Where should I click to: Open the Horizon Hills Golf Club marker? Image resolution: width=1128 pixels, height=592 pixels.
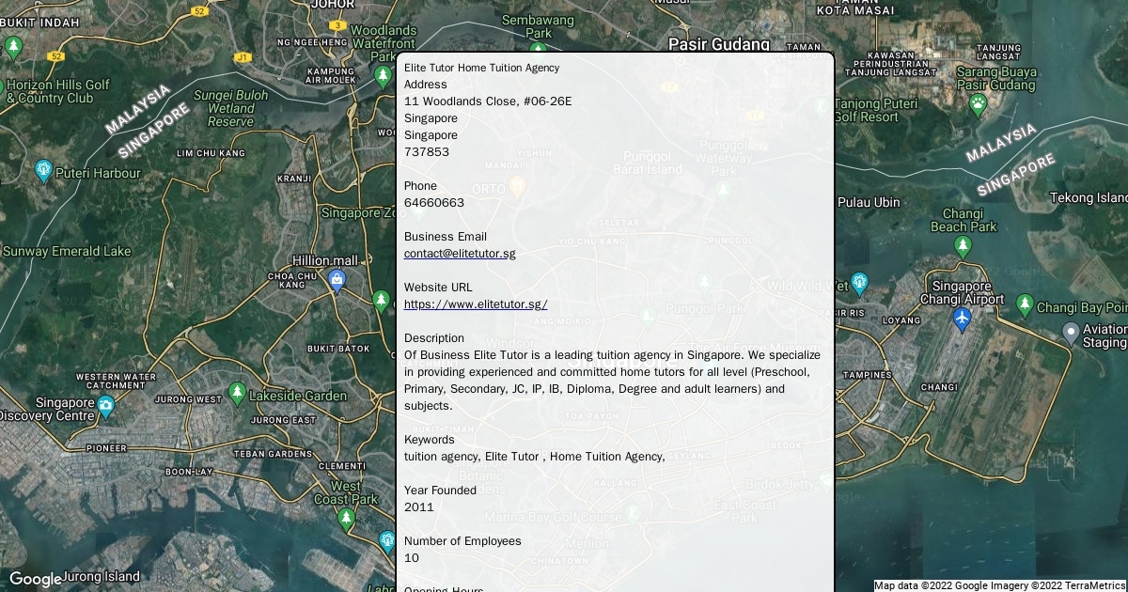[13, 45]
